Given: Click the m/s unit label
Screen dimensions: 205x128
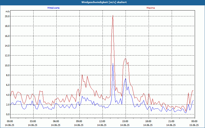Looking at the screenshot, I should click(x=8, y=12).
